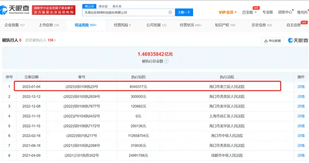
Task: Switch to the 企业背景 tab
Action: point(15,25)
